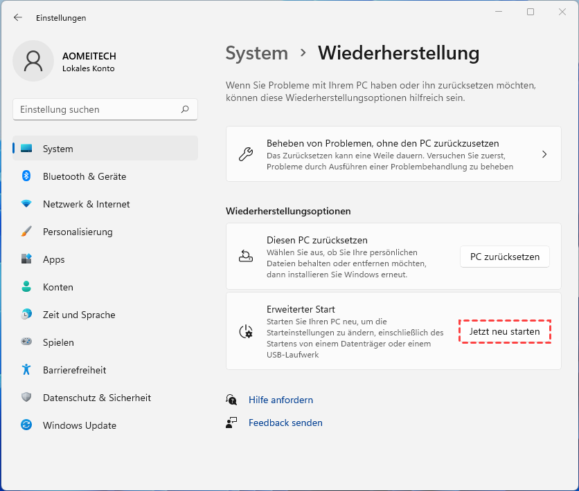579x491 pixels.
Task: Click the Windows Update sync icon
Action: [x=26, y=425]
